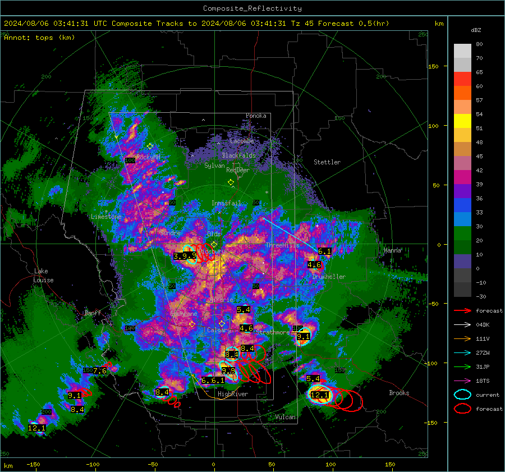Click the HighRiver city label
505x472 pixels.
[x=233, y=394]
